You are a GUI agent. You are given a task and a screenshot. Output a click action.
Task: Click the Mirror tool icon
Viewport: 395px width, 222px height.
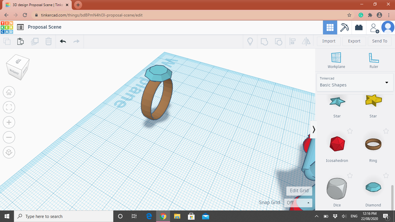click(x=306, y=41)
